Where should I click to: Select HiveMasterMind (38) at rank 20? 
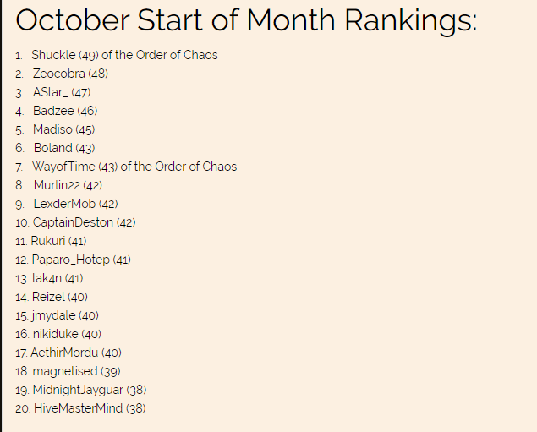pyautogui.click(x=90, y=408)
